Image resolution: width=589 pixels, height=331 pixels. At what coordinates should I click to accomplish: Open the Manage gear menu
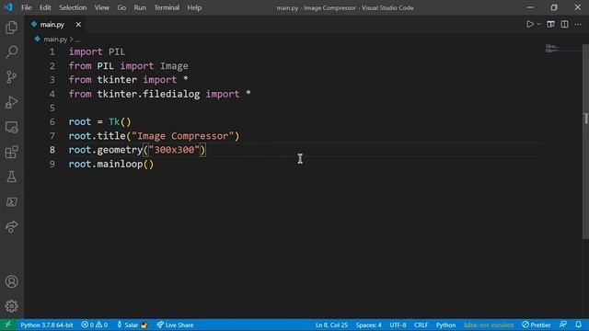11,306
